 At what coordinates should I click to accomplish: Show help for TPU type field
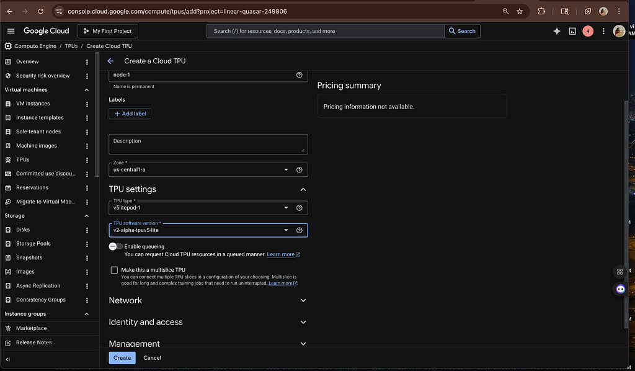click(x=300, y=208)
